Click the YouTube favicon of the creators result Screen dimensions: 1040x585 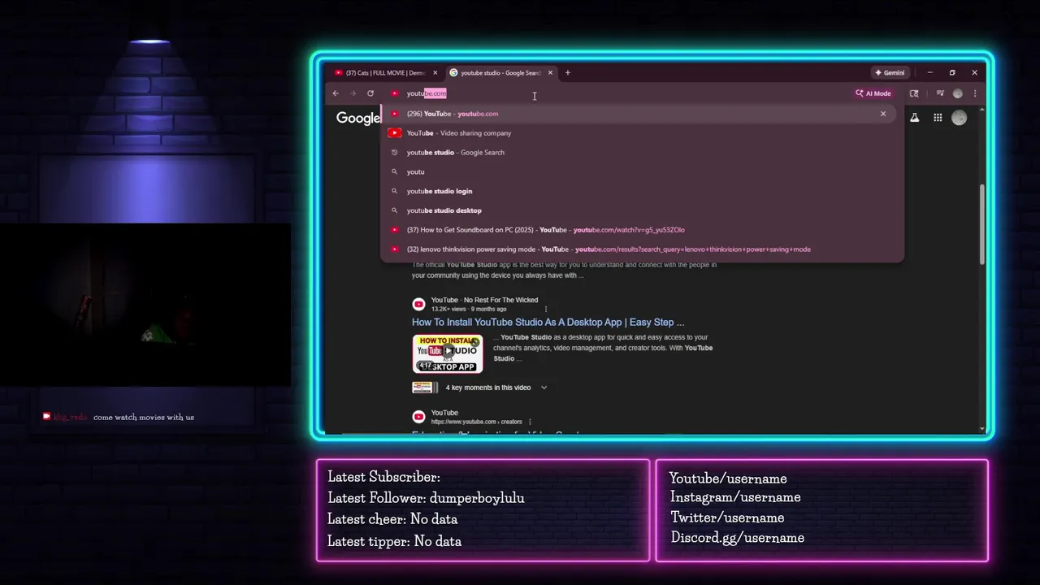418,417
